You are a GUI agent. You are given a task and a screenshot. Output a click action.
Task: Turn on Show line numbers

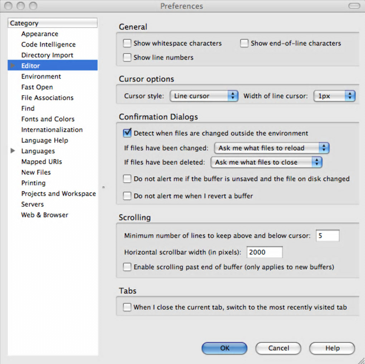pyautogui.click(x=127, y=58)
